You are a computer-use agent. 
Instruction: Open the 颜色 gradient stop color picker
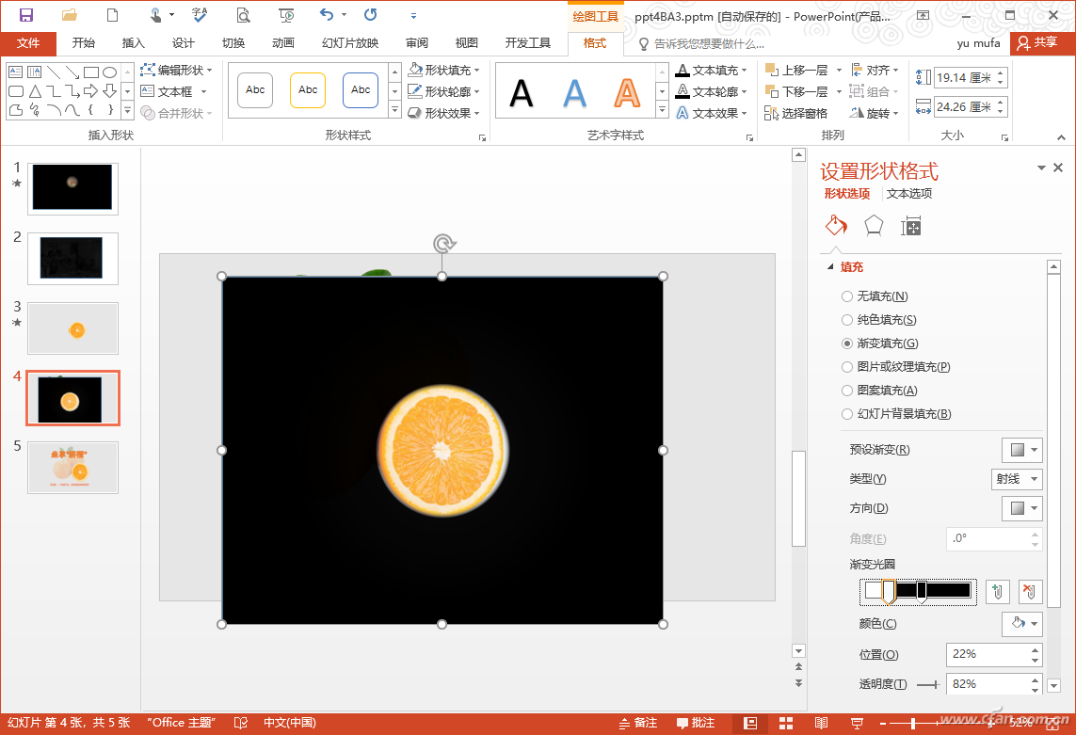click(1021, 624)
